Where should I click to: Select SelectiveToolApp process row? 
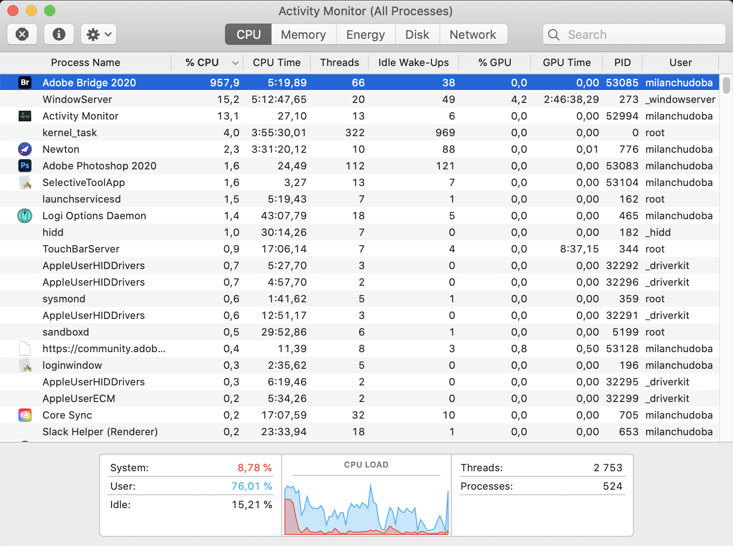pyautogui.click(x=360, y=182)
